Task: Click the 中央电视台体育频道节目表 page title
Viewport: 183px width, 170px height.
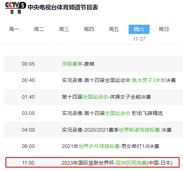Action: [63, 7]
